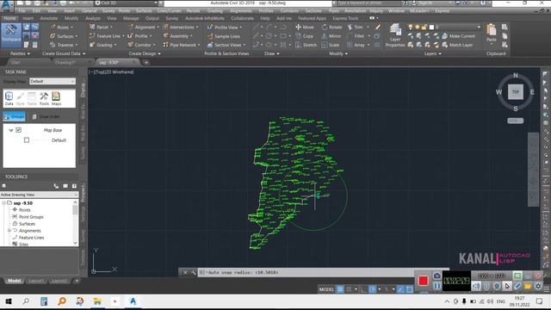Open the Surfaces menu in menu bar
Viewport: 551px width, 310px height.
tap(144, 11)
